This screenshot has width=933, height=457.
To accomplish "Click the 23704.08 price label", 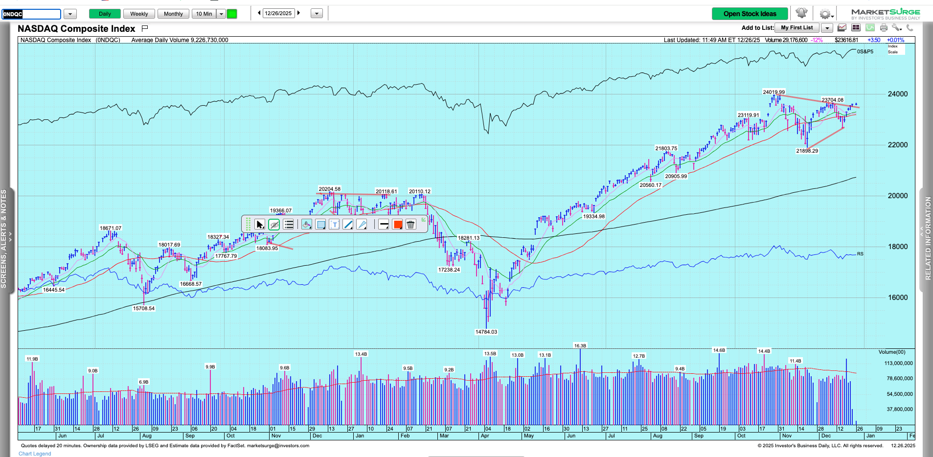I will [832, 100].
